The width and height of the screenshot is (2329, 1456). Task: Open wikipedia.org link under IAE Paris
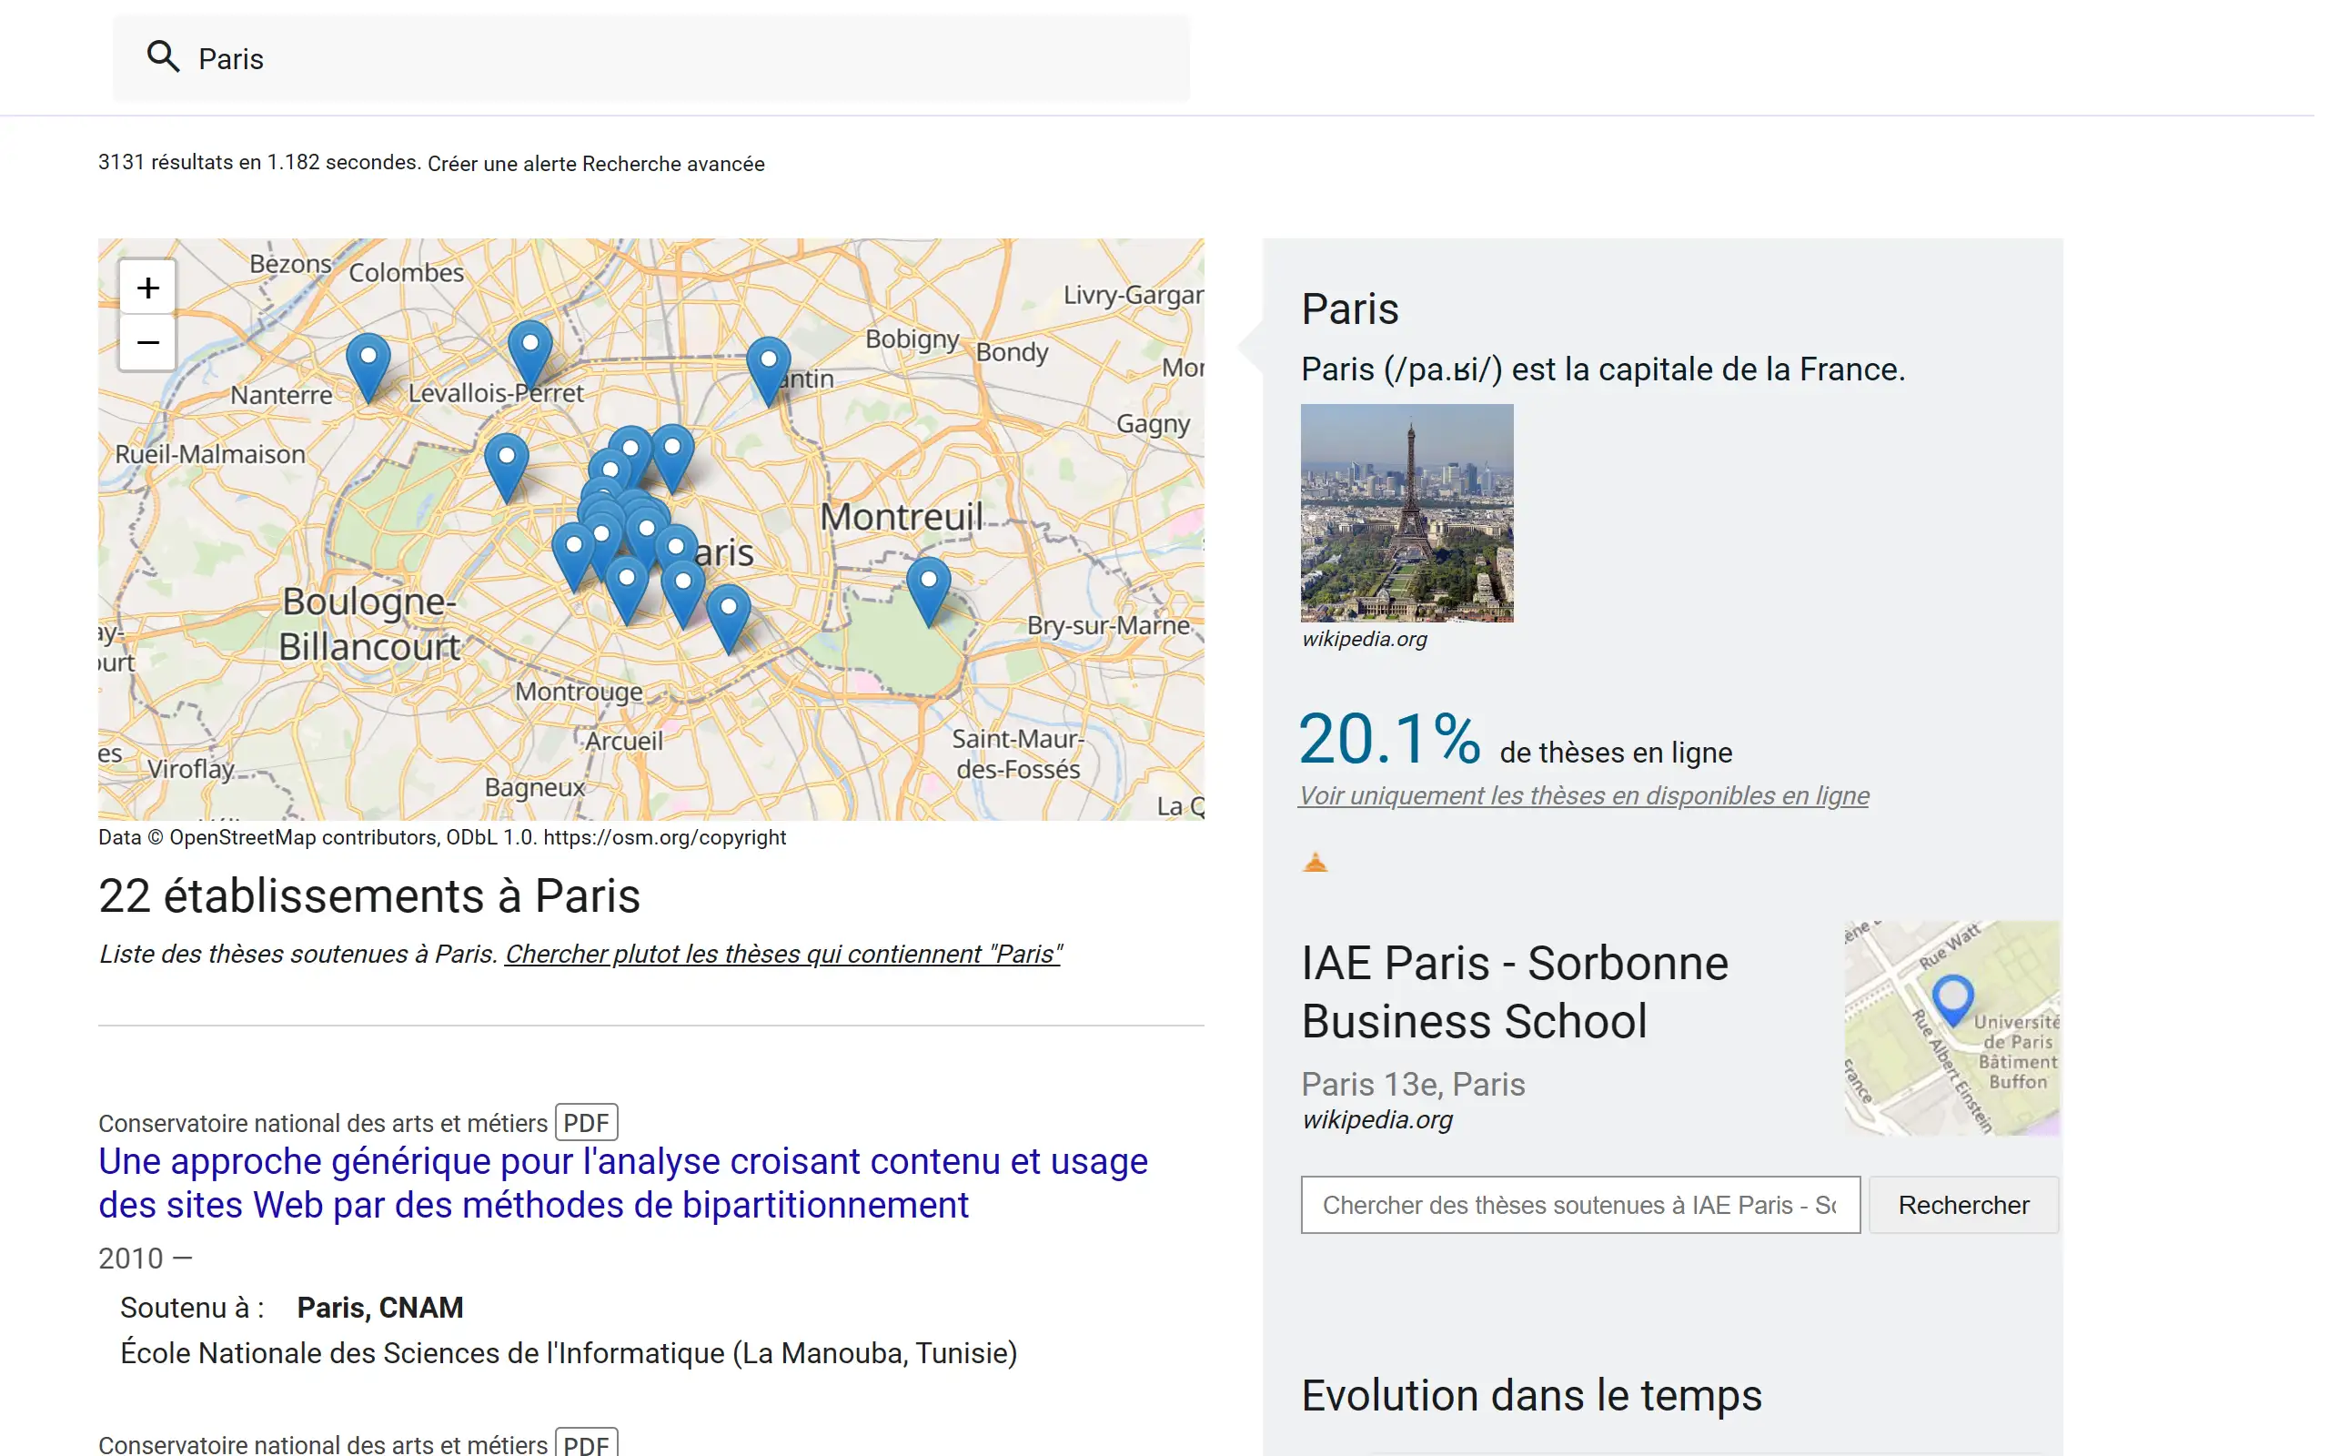tap(1377, 1120)
